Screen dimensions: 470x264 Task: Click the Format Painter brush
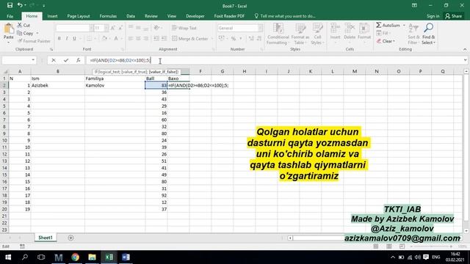click(34, 41)
